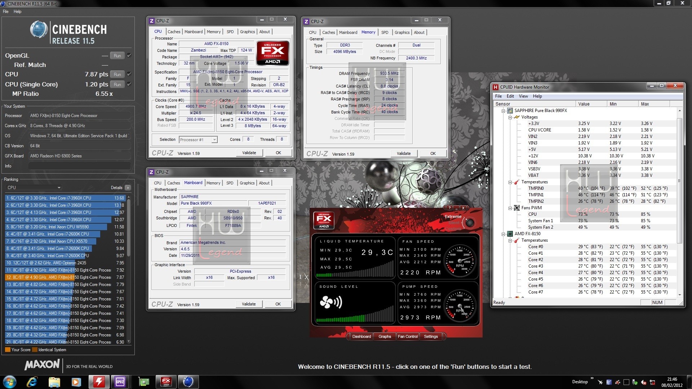The image size is (692, 389).
Task: Switch to Cinebench via its taskbar icon
Action: (x=188, y=382)
